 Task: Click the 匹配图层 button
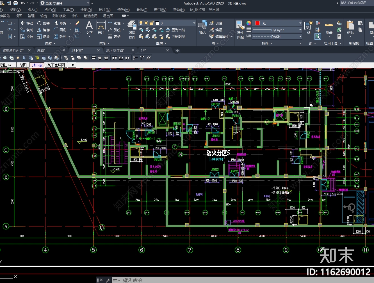(x=175, y=37)
